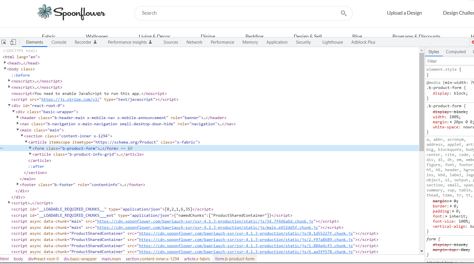Expand the article b-product-info-grid node

tap(30, 154)
